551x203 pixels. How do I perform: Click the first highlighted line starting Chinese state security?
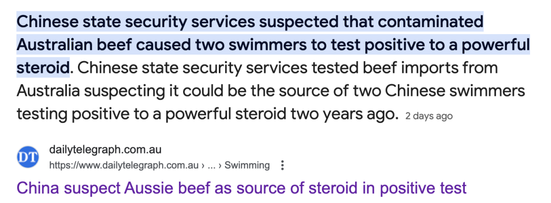(x=250, y=22)
